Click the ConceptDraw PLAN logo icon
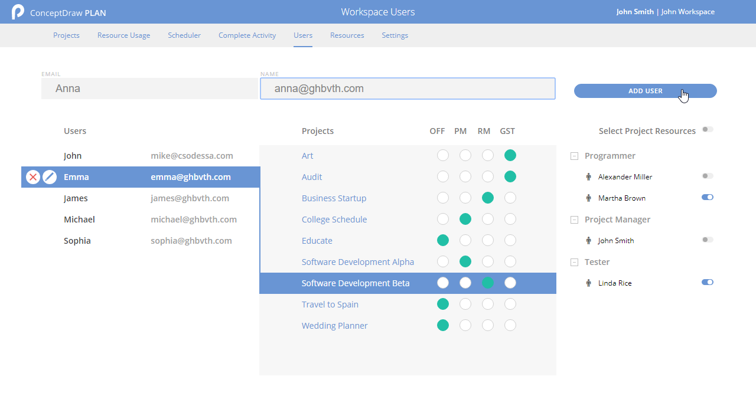Image resolution: width=756 pixels, height=419 pixels. point(18,12)
